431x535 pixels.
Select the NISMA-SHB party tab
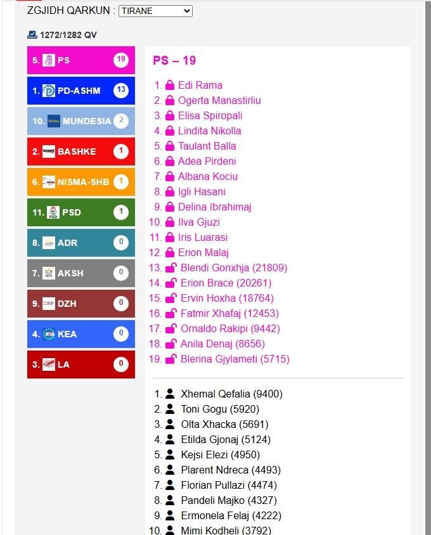click(x=81, y=182)
